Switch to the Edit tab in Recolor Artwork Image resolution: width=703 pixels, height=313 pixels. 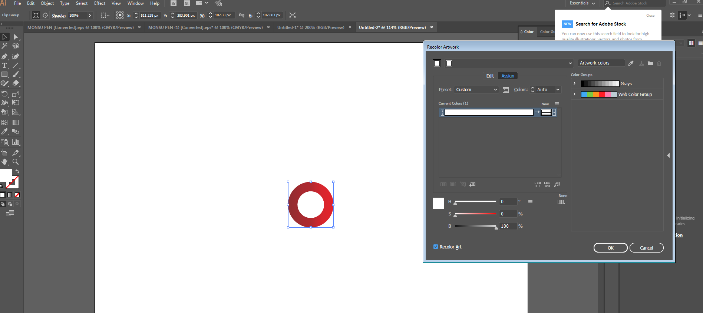[490, 76]
